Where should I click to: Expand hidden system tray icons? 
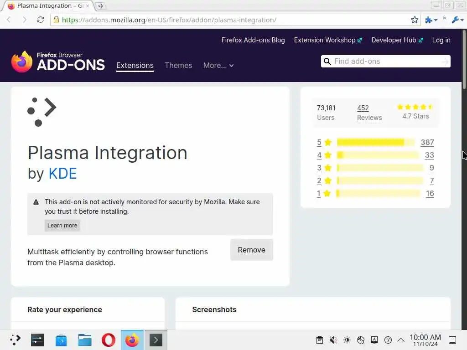tap(401, 340)
